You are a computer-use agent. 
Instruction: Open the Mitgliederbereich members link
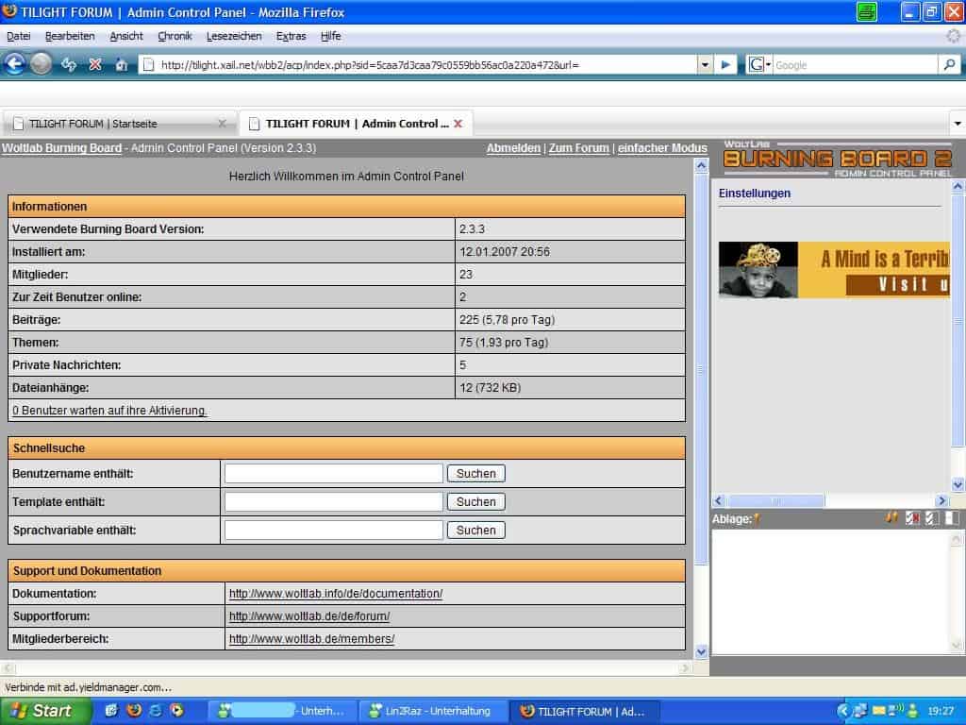pos(311,639)
